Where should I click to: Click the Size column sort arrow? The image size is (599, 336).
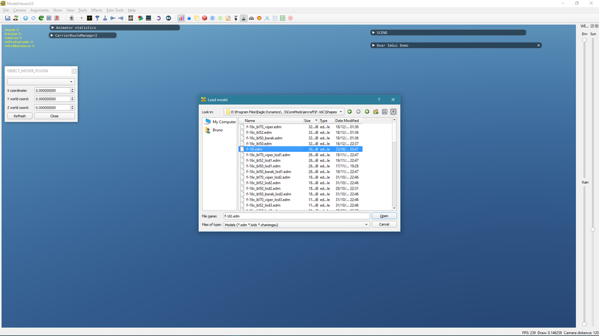point(316,121)
